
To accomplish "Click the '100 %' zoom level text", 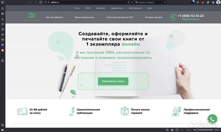I will (217, 130).
